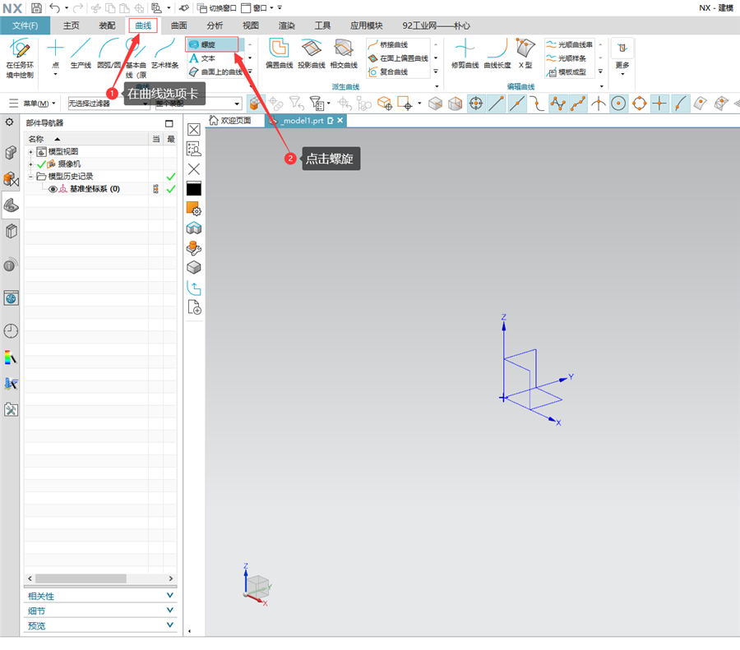
Task: Switch to the 主页 ribbon tab
Action: point(72,25)
